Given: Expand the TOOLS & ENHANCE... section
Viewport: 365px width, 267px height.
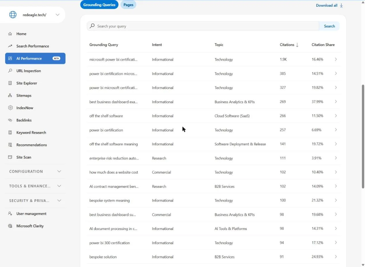Looking at the screenshot, I should coord(35,186).
